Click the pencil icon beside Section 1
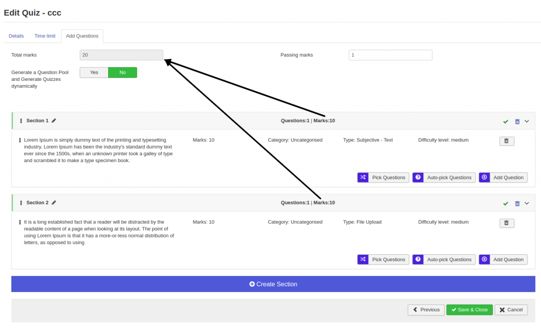541x336 pixels. (x=54, y=121)
